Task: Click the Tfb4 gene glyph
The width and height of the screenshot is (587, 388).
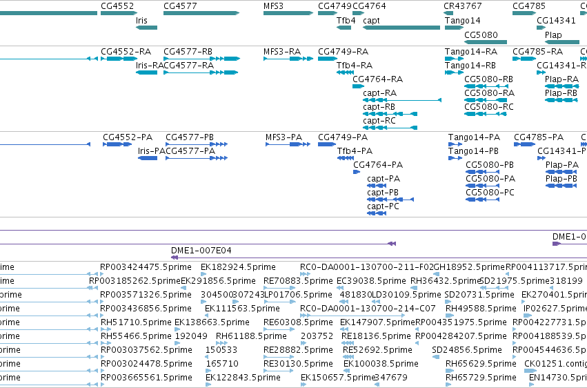Action: [344, 28]
